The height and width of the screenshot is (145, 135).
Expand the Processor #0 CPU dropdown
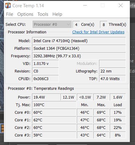[x=52, y=24]
